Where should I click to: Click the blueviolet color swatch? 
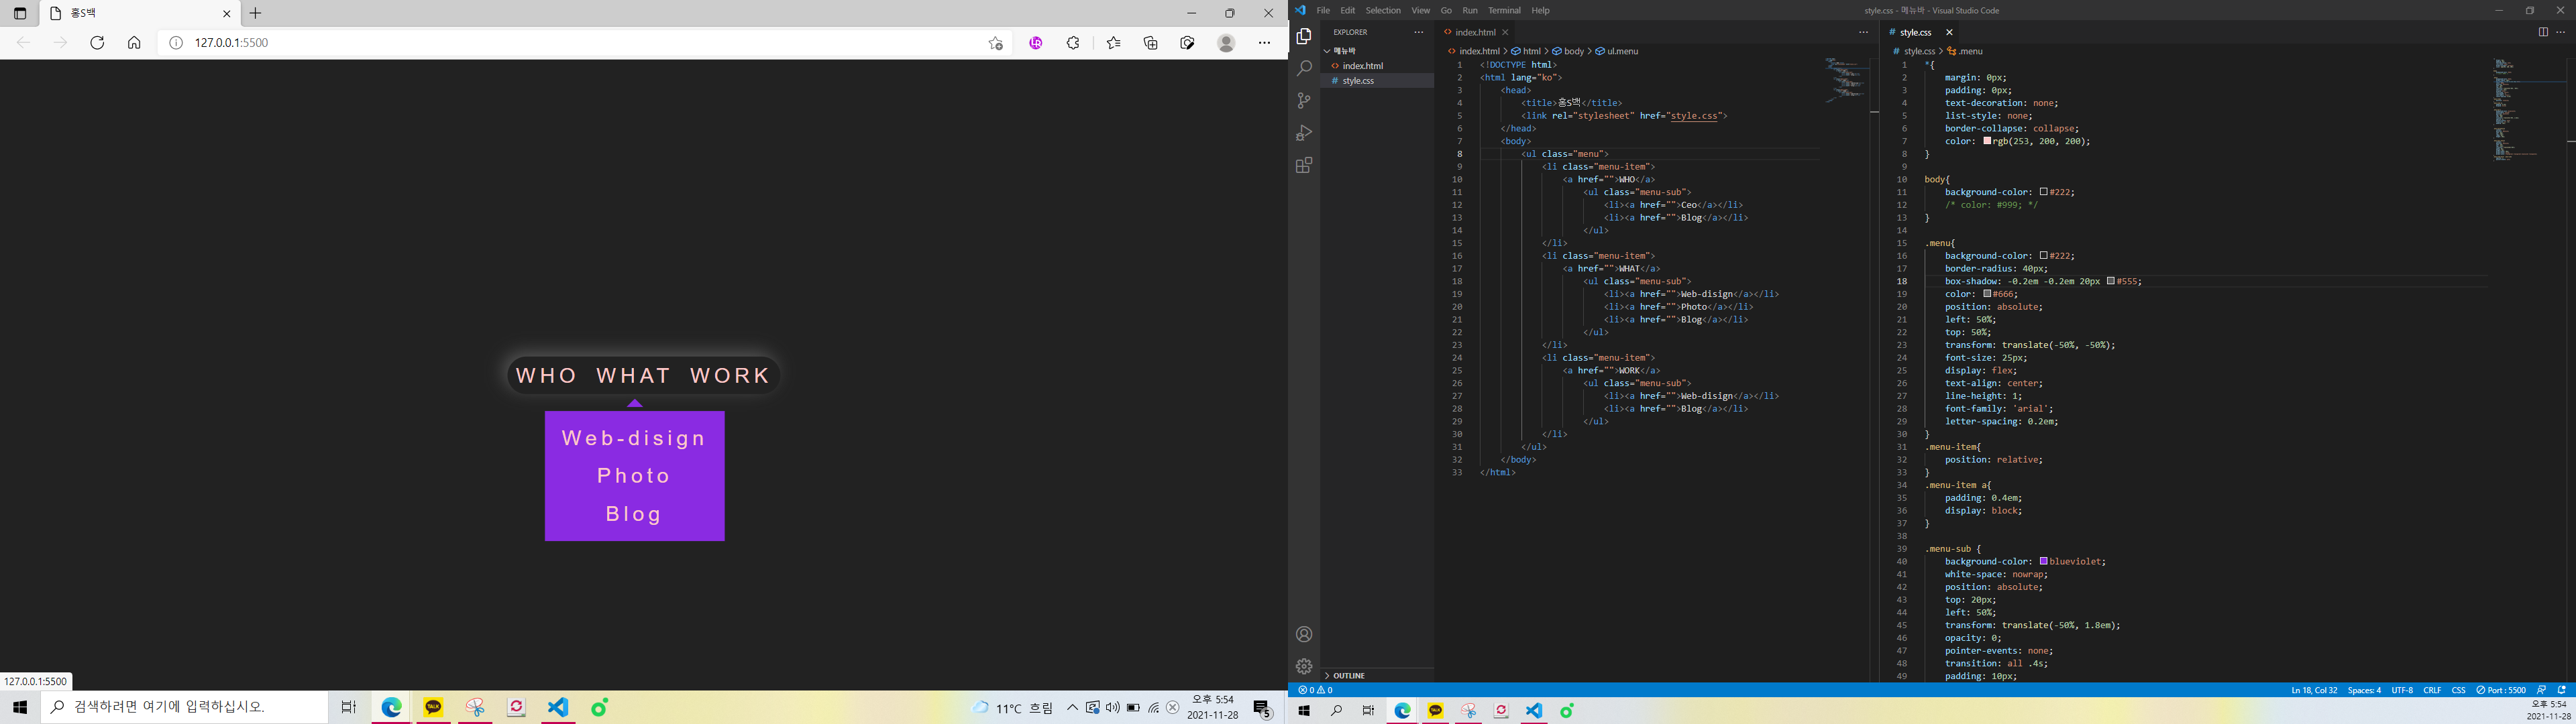(2044, 561)
